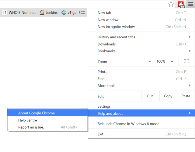Expand the Help and about submenu
195x152 pixels.
pos(141,113)
